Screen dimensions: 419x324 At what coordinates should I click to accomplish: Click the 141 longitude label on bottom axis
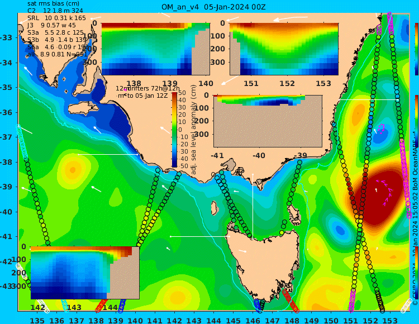coord(155,320)
